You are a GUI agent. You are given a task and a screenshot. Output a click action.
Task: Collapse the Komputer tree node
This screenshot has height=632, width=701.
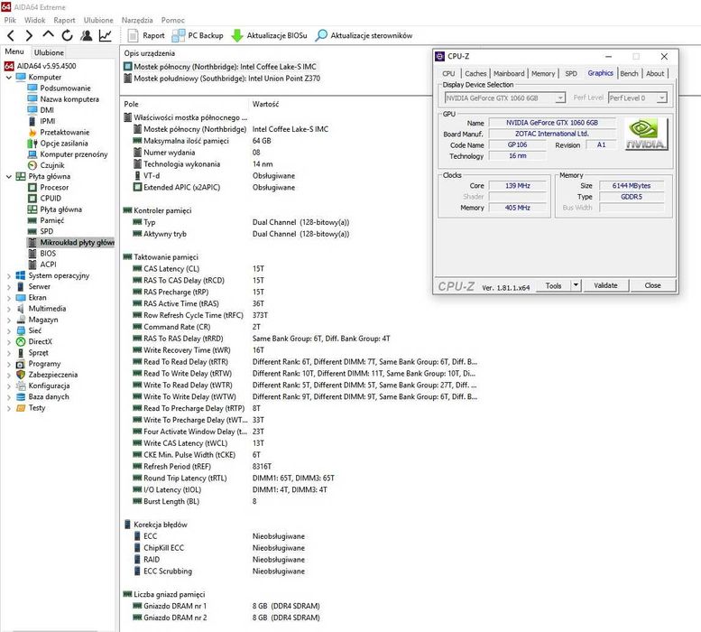point(8,78)
